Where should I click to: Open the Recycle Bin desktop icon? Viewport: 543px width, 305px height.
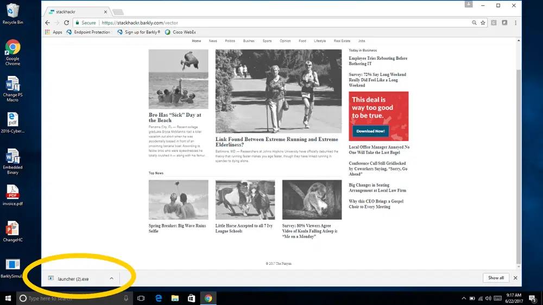(x=12, y=14)
